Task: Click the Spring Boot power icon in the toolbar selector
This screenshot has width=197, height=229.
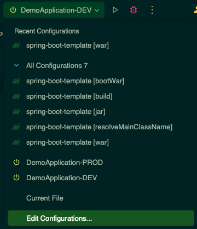Action: (x=13, y=10)
